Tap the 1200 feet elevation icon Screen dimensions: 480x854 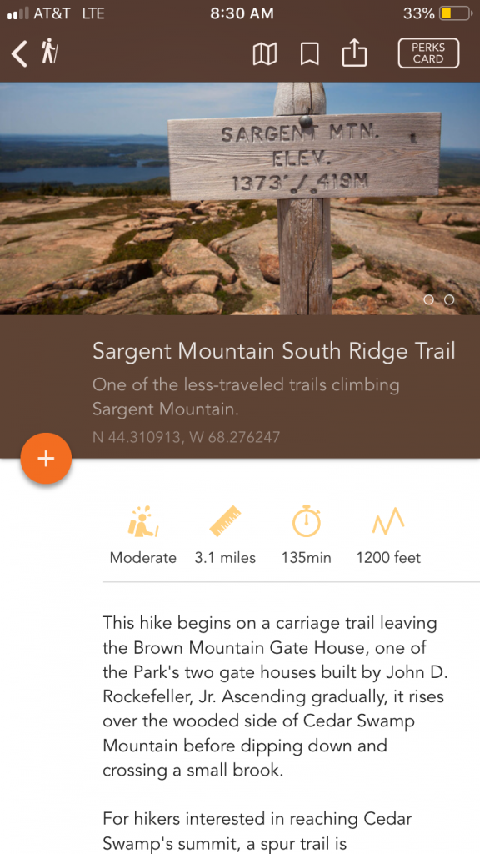click(x=388, y=522)
